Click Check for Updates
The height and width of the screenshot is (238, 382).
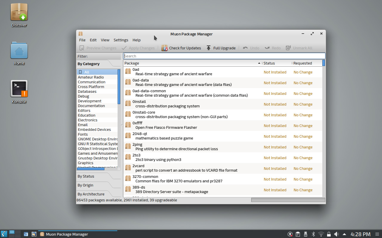point(181,48)
